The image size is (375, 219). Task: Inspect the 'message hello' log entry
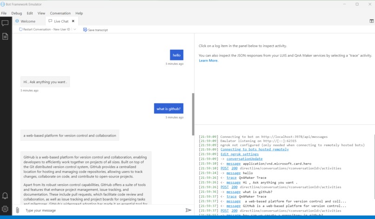234,173
